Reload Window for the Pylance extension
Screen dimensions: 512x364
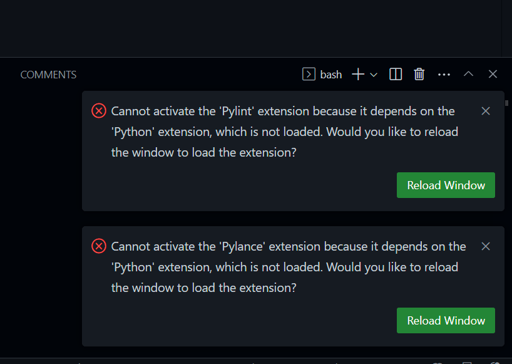446,320
